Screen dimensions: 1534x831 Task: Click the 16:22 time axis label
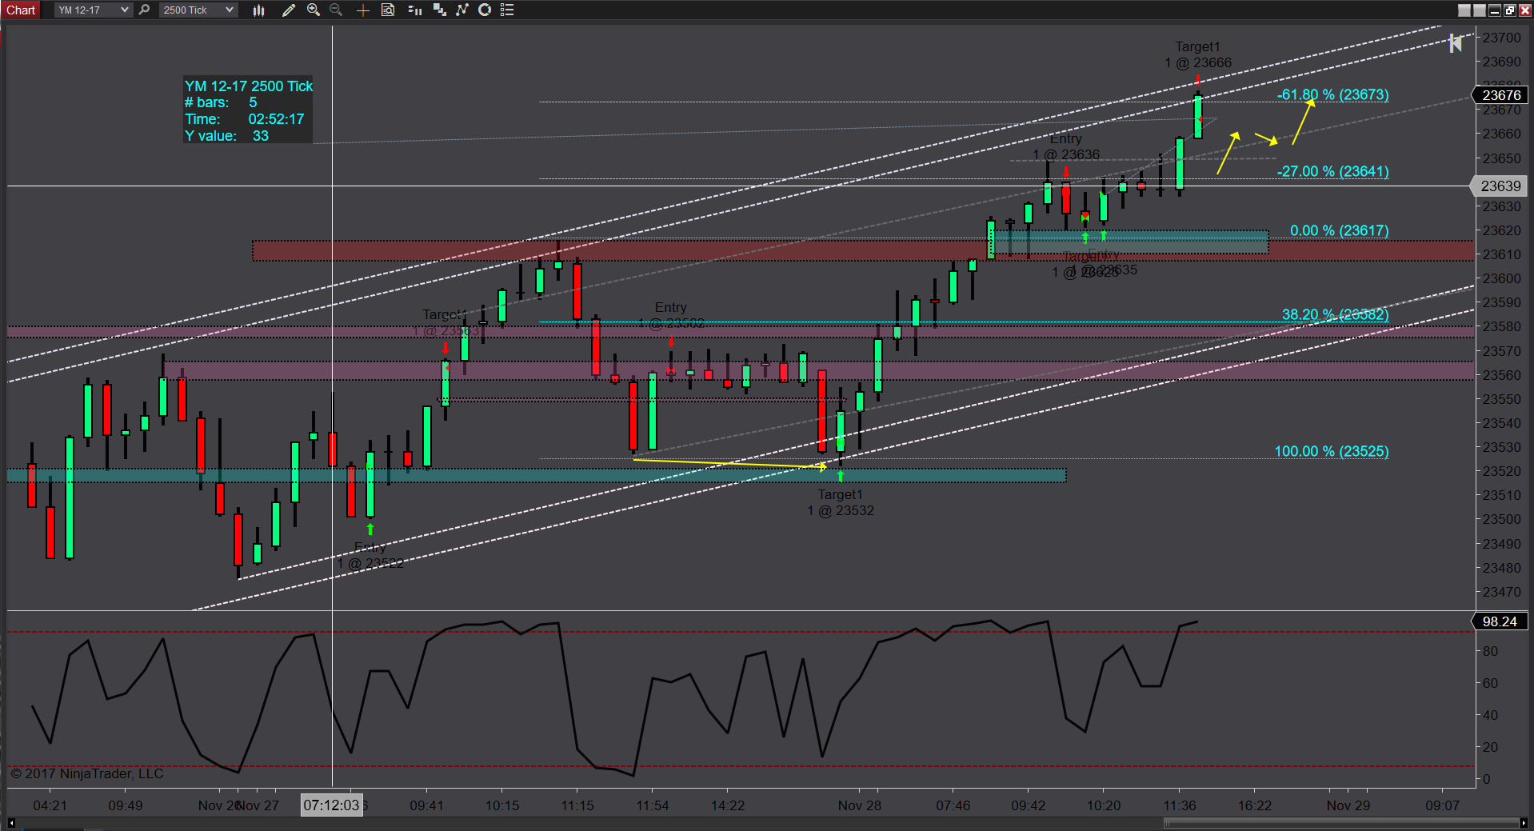(1254, 805)
